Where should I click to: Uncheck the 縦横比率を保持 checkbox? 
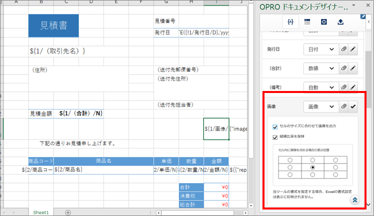coord(275,137)
